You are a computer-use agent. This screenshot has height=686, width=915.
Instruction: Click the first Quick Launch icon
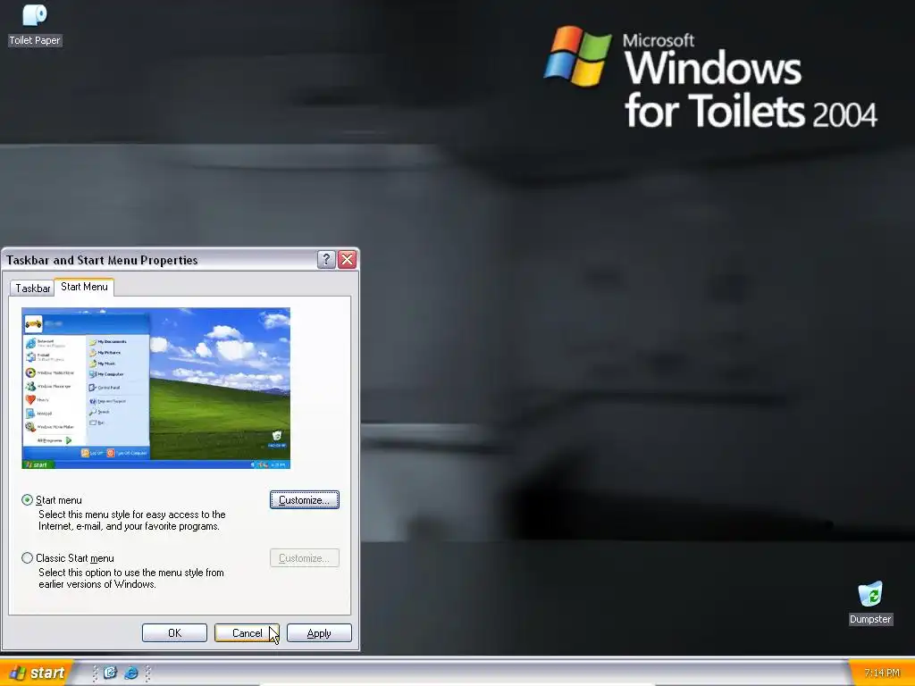110,673
